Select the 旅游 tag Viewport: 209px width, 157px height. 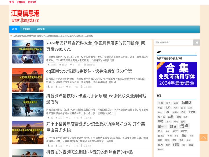pyautogui.click(x=161, y=121)
